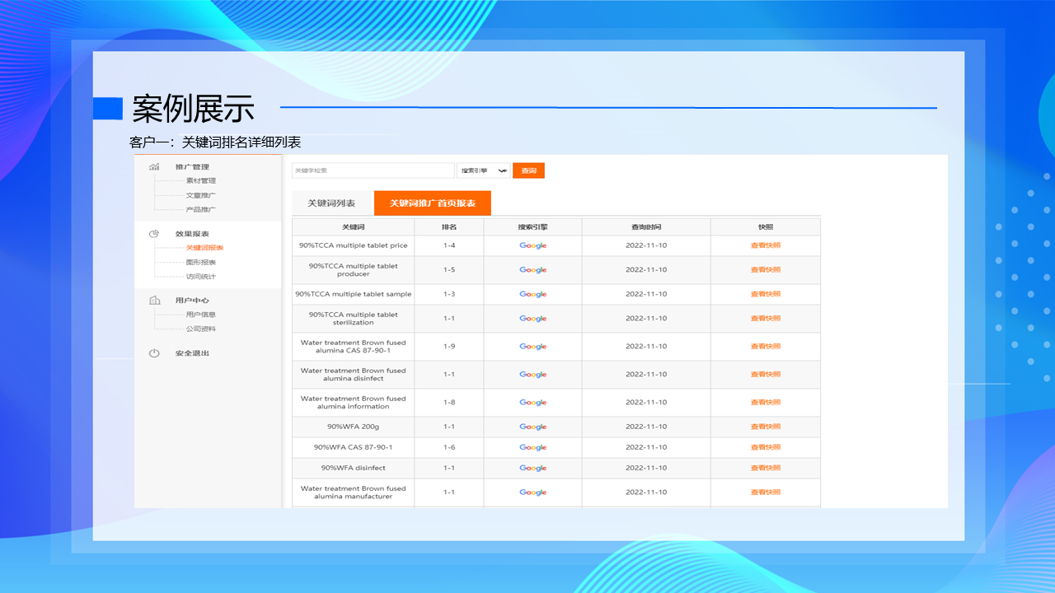Click the orange 查询 button

(528, 170)
